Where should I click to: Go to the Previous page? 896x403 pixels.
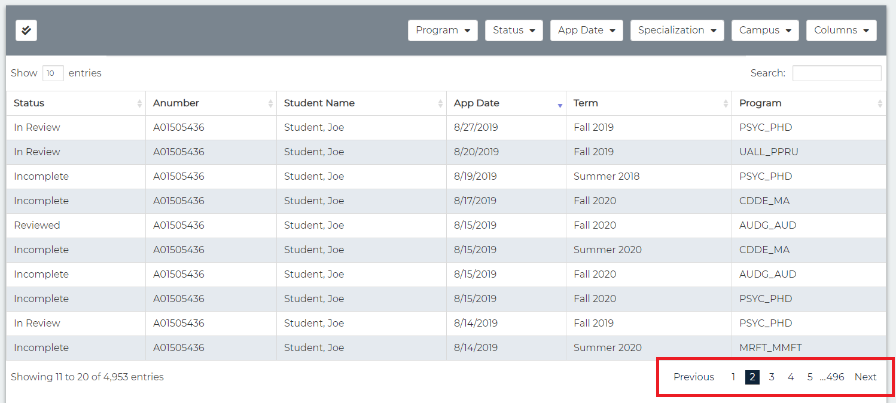[693, 377]
